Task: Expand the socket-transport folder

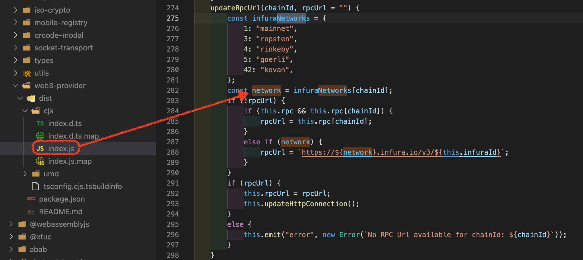Action: click(x=16, y=48)
